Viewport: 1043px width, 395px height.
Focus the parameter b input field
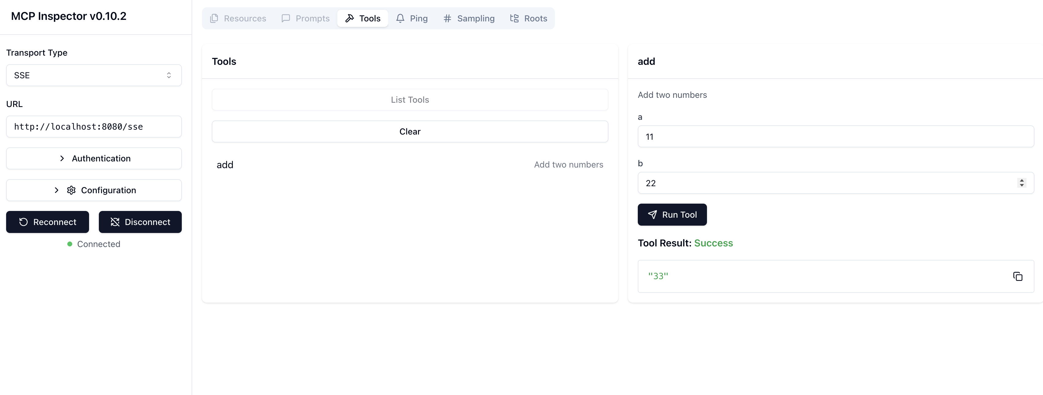[836, 183]
